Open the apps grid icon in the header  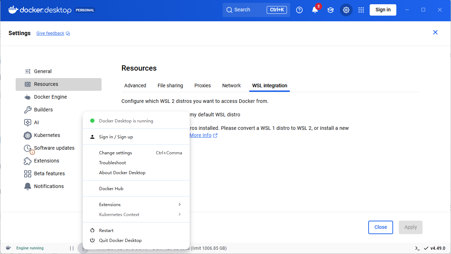point(361,10)
